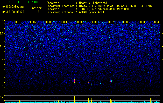The width and height of the screenshot is (163, 103).
Task: Click the date stamp 04.03.09 09:30
Action: point(13,12)
